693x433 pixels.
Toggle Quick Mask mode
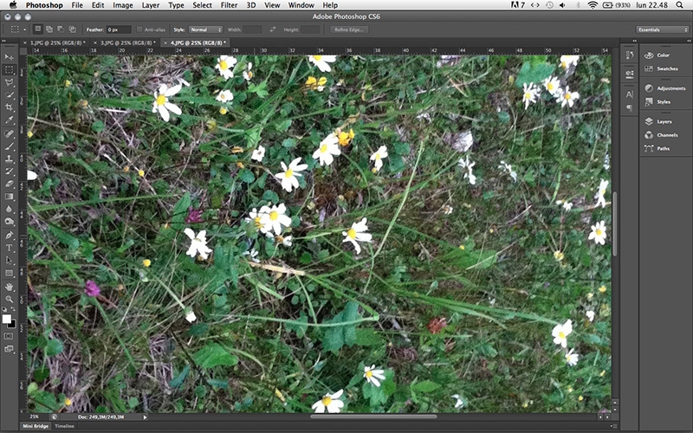click(9, 336)
